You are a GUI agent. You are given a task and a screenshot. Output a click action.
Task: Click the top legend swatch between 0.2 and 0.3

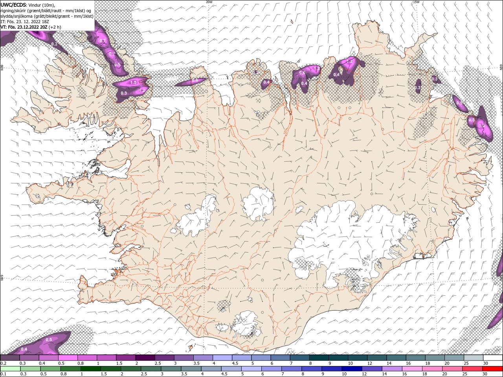point(10,358)
